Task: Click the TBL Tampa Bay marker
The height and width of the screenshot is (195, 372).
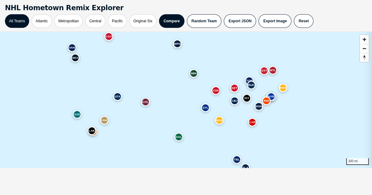Action: click(237, 160)
